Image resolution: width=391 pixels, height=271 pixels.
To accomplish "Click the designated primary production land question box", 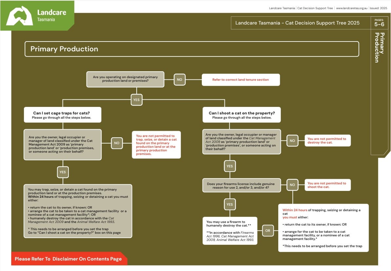I will pyautogui.click(x=125, y=79).
